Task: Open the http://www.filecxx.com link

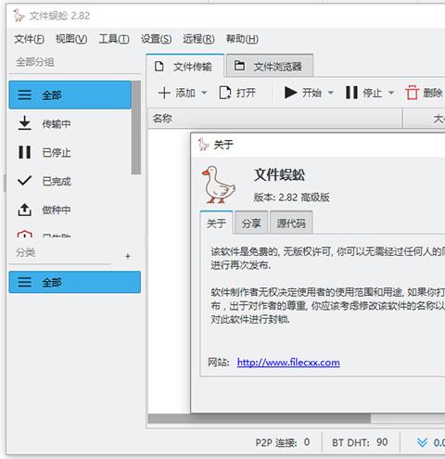Action: 288,363
